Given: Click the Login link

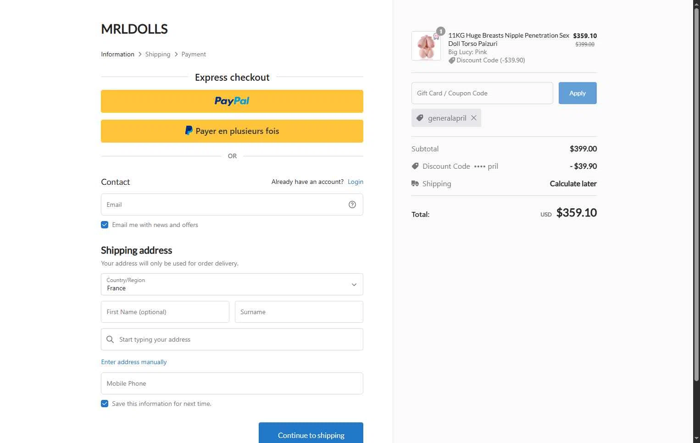Looking at the screenshot, I should coord(356,182).
